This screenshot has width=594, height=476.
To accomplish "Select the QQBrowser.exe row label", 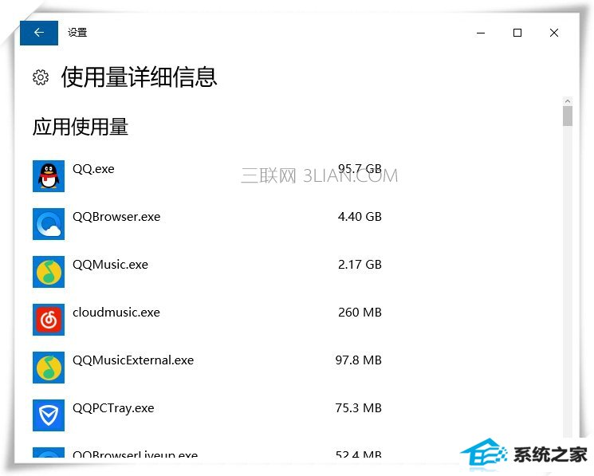I will 116,217.
